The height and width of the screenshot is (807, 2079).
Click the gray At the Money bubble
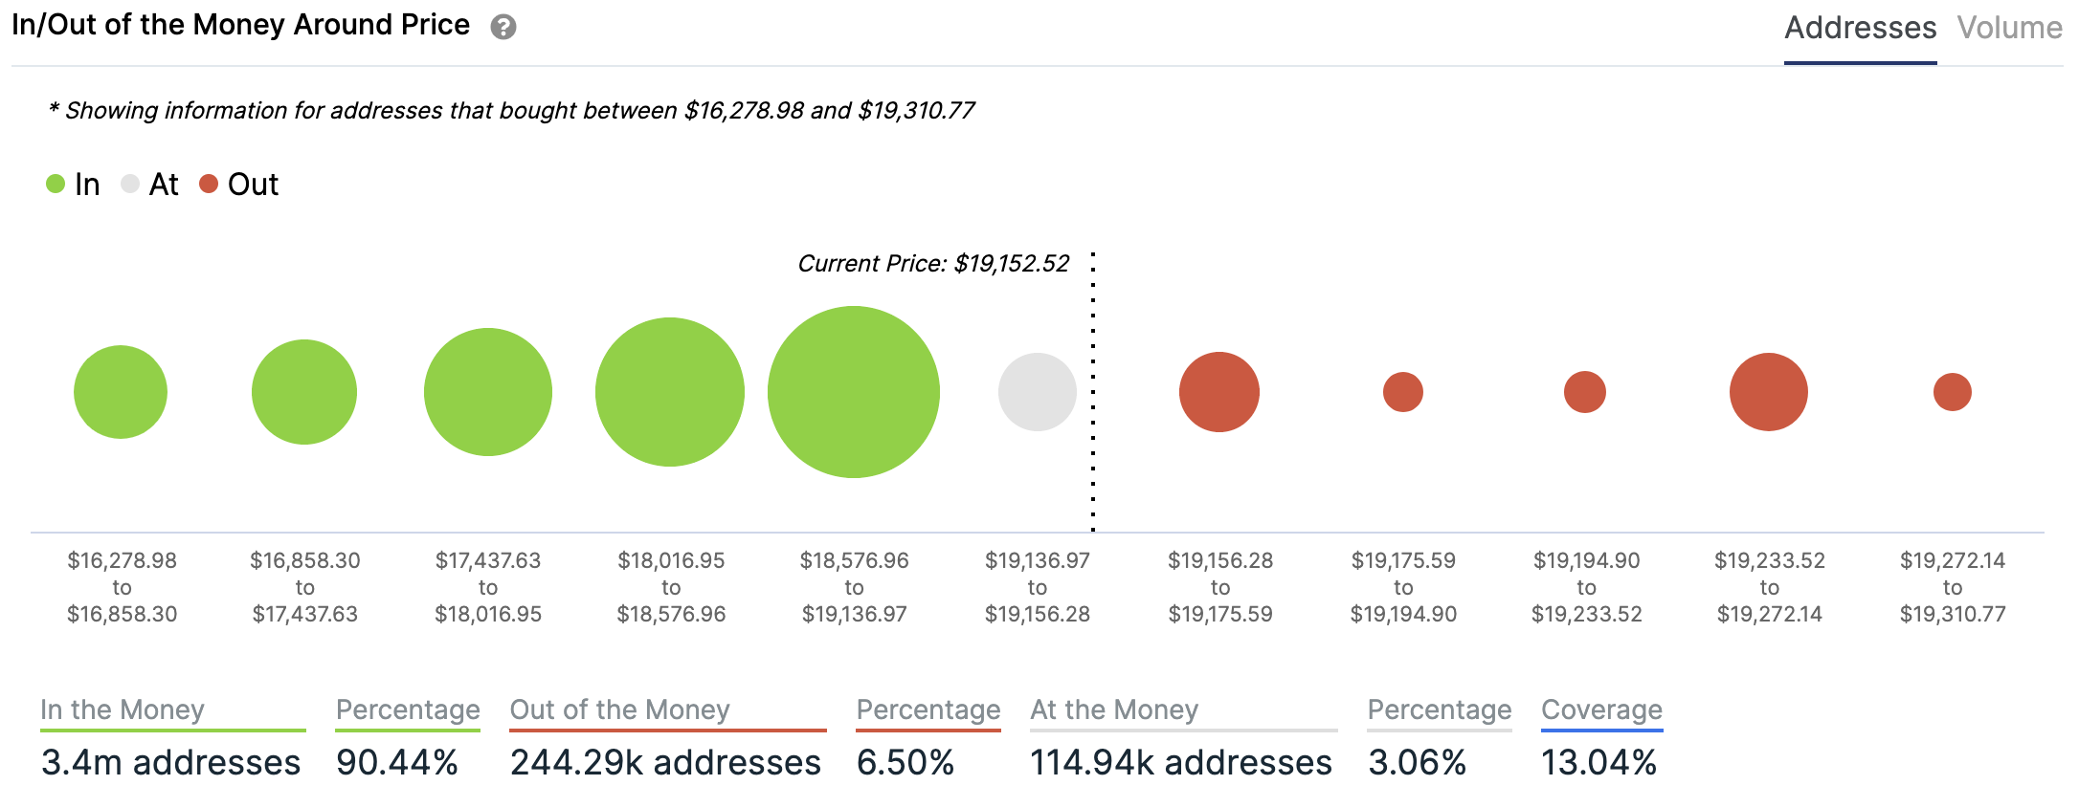(x=1038, y=392)
